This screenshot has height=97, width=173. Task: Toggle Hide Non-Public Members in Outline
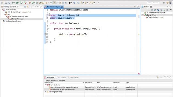point(164,10)
